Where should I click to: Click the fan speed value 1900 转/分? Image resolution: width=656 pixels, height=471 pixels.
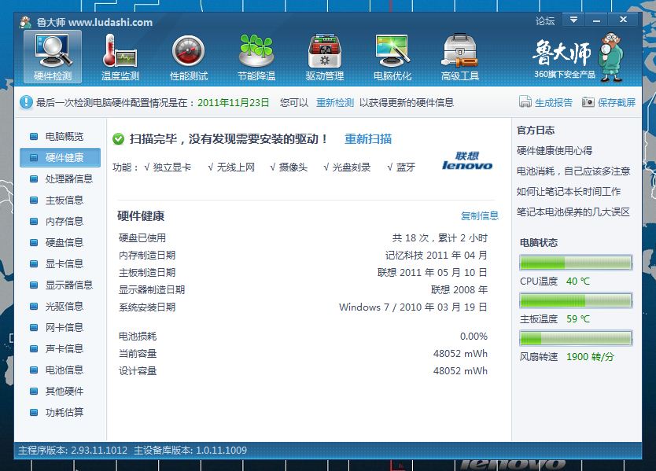(x=590, y=357)
